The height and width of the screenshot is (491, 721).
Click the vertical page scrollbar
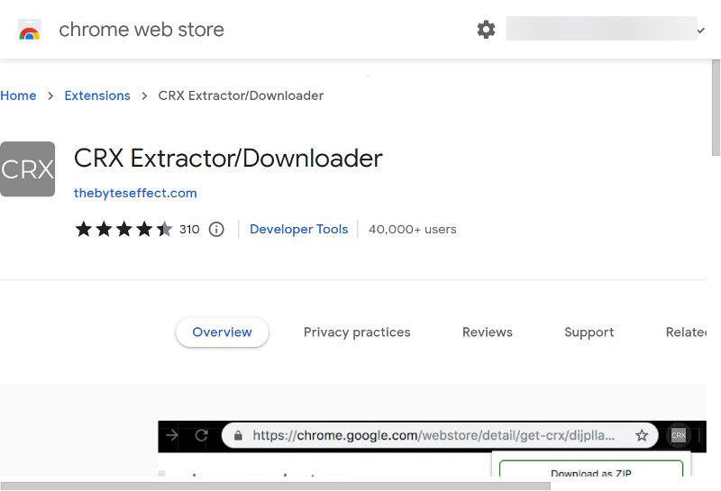(x=716, y=108)
